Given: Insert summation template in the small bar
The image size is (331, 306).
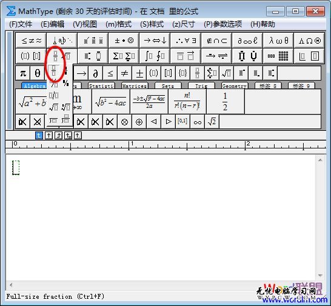Looking at the screenshot, I should 212,73.
